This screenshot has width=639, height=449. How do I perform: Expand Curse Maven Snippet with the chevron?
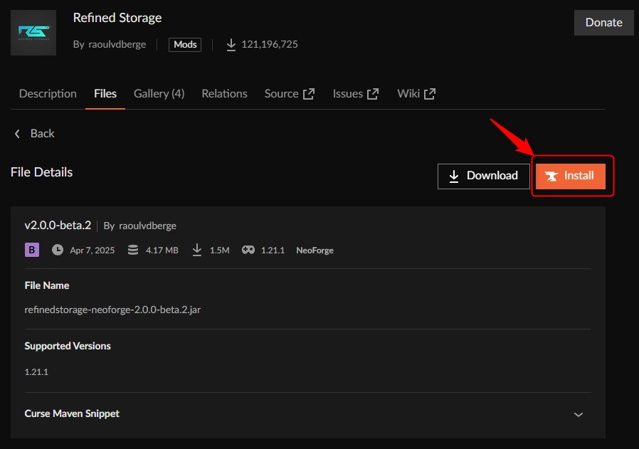579,415
